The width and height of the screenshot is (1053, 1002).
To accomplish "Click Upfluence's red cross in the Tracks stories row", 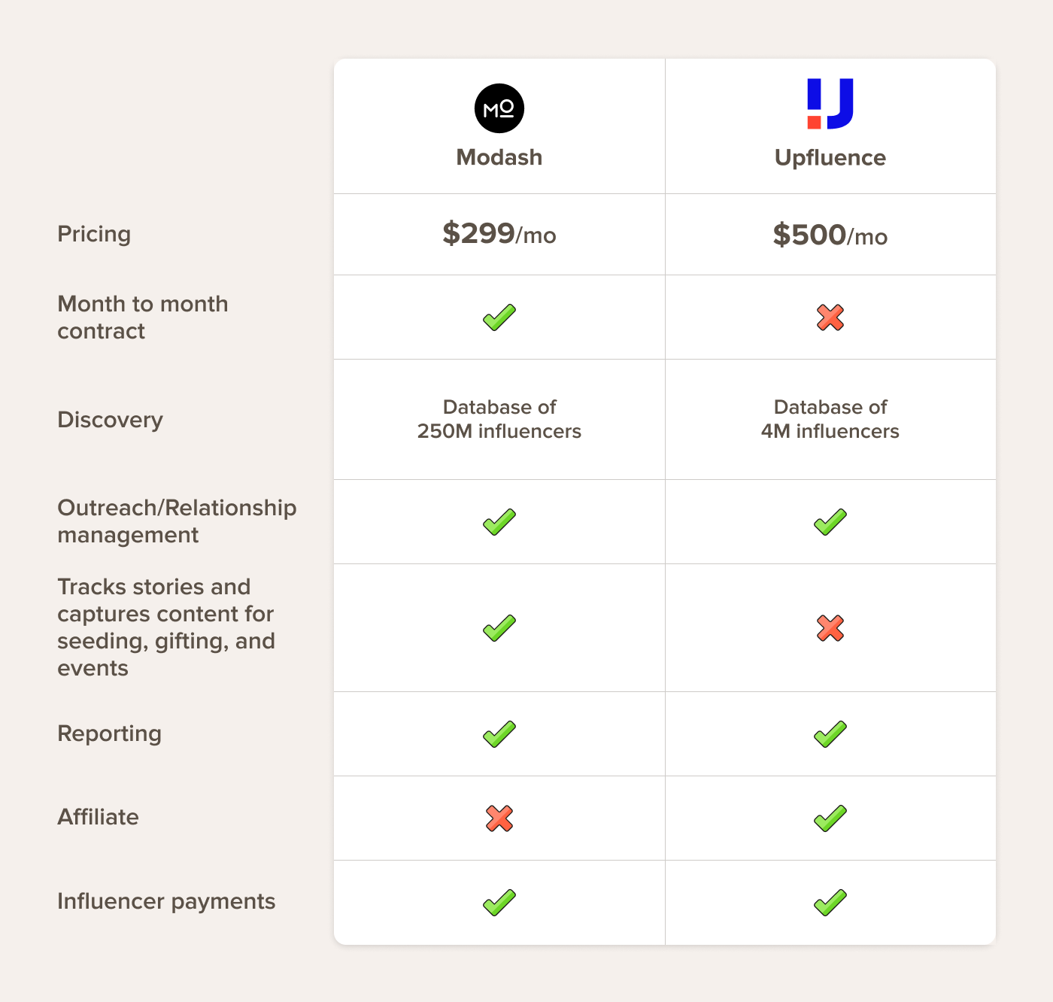I will click(x=830, y=628).
